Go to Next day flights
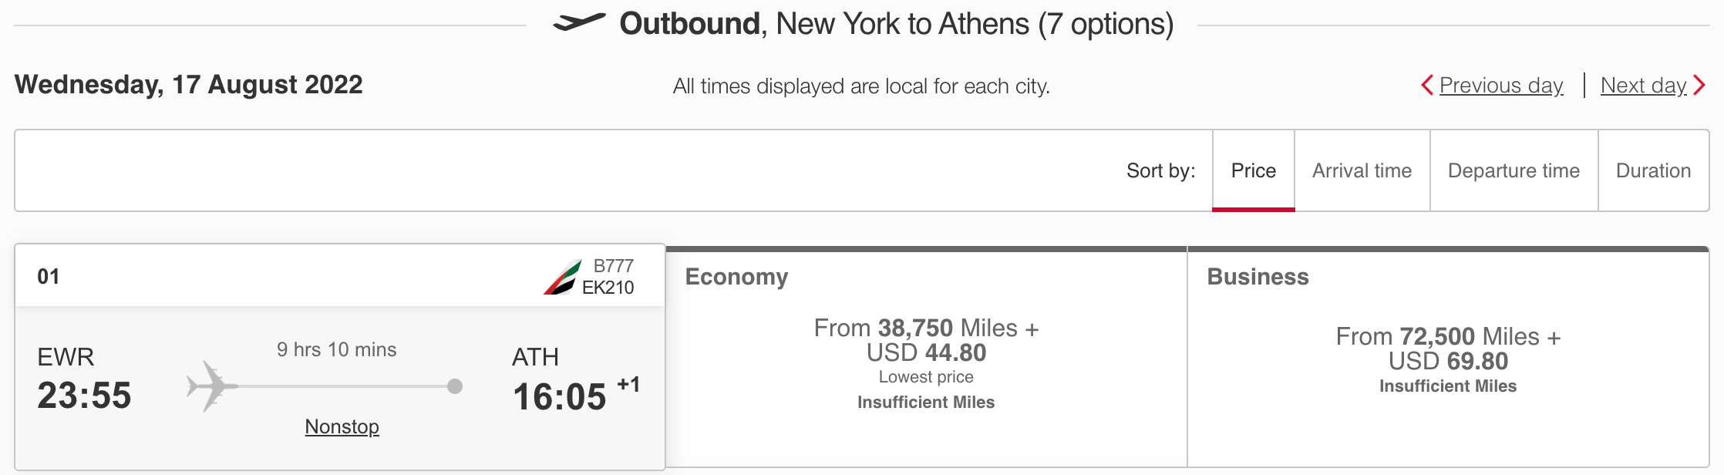The height and width of the screenshot is (475, 1724). [x=1645, y=86]
